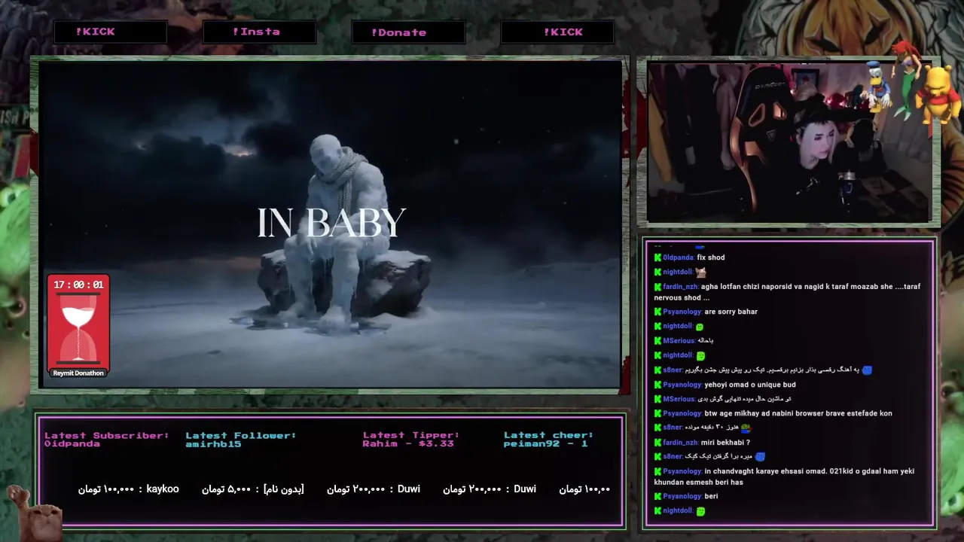This screenshot has height=542, width=964.
Task: Click the Pepe frog emote in s8ner's message
Action: click(x=746, y=428)
